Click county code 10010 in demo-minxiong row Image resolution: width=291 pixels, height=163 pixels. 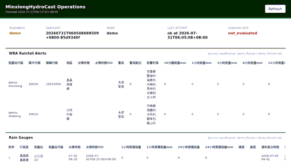click(33, 84)
